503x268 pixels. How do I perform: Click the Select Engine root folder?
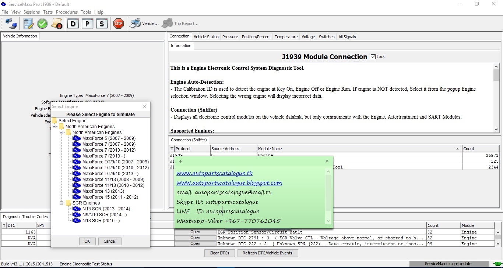point(69,121)
